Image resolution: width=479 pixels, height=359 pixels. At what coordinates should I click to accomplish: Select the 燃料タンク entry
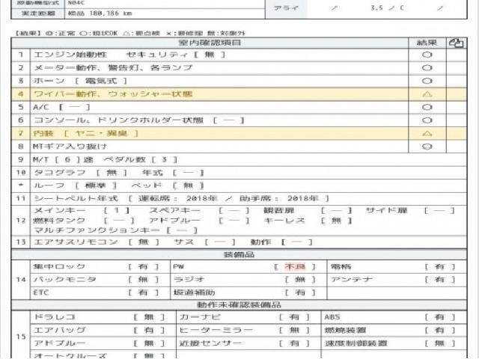pyautogui.click(x=84, y=221)
